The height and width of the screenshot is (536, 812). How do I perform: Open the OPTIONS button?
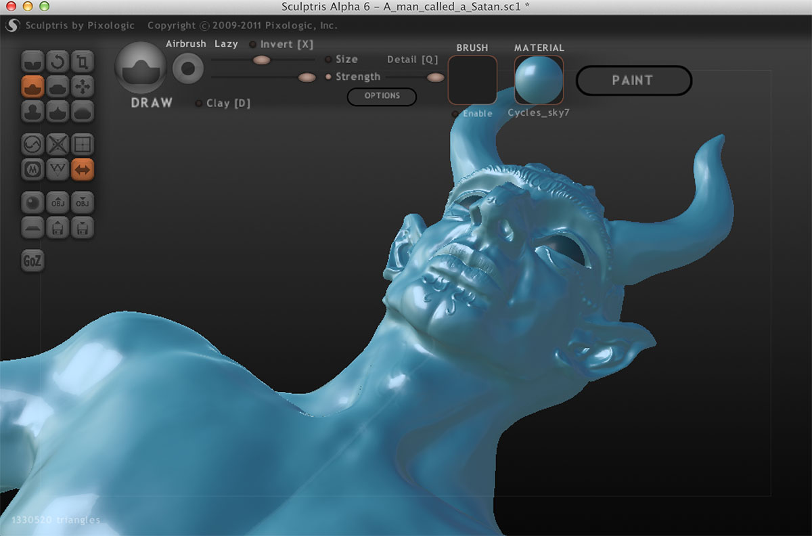pos(382,96)
